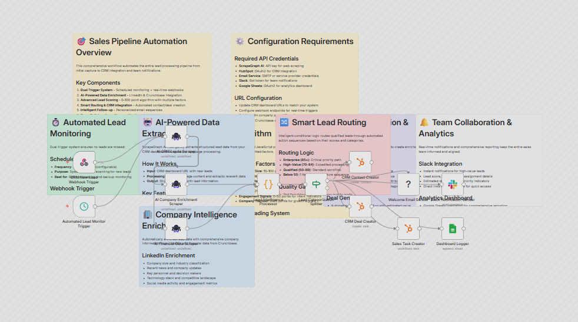The image size is (578, 322).
Task: Select the 'Automated Lead Monitoring' sticky note heading
Action: tap(88, 128)
